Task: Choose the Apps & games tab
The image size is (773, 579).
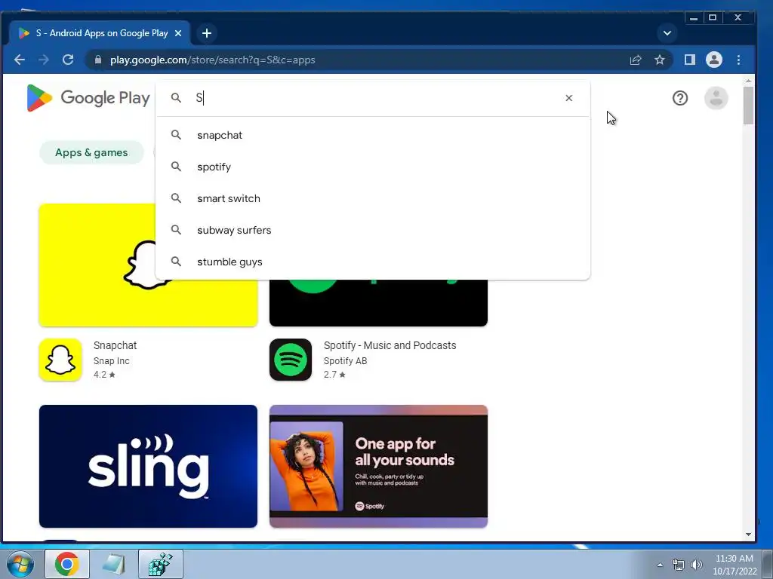Action: [91, 152]
